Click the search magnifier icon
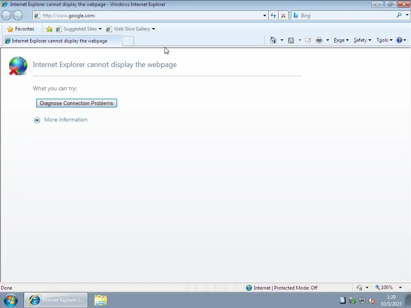This screenshot has height=308, width=411. tap(399, 15)
